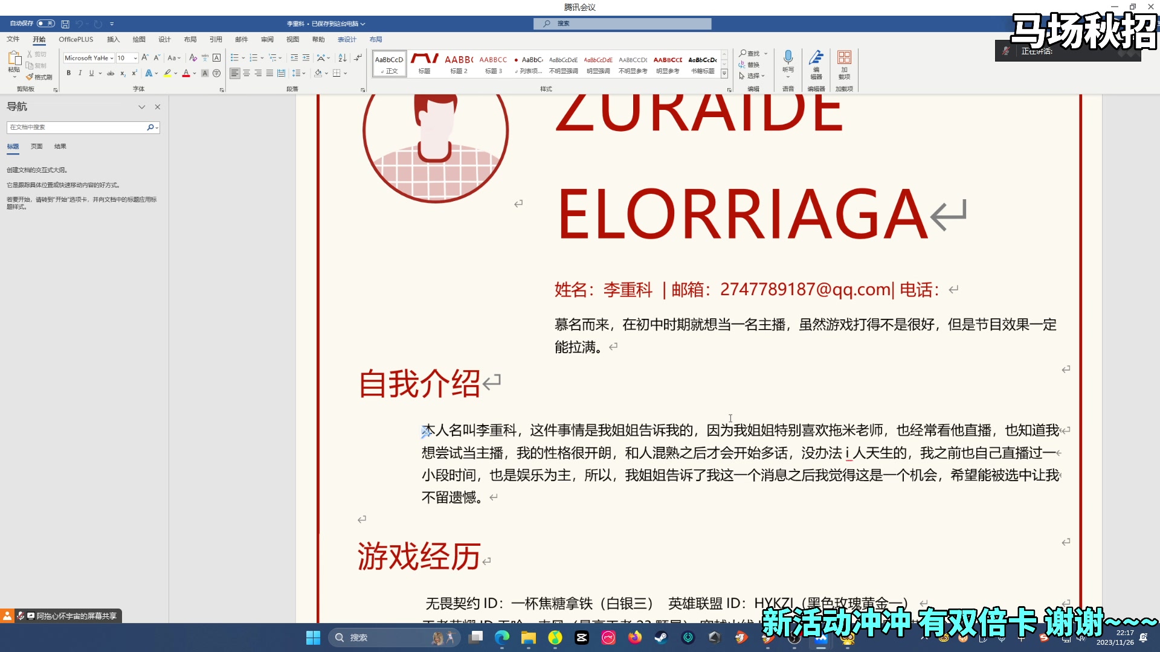Expand the text highlight color options
This screenshot has height=652, width=1160.
point(175,73)
